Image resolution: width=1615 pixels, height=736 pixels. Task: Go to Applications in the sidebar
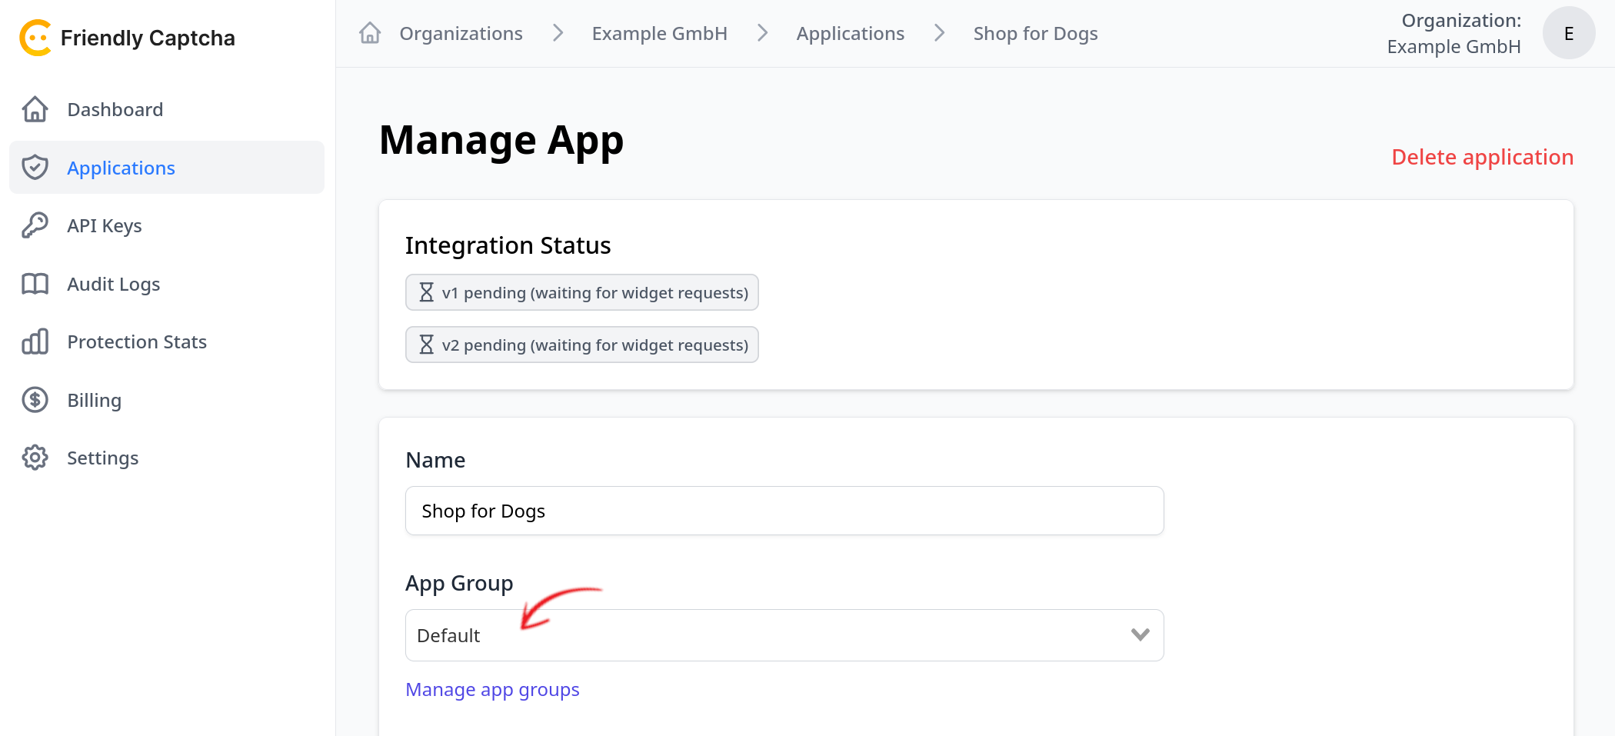[x=167, y=167]
